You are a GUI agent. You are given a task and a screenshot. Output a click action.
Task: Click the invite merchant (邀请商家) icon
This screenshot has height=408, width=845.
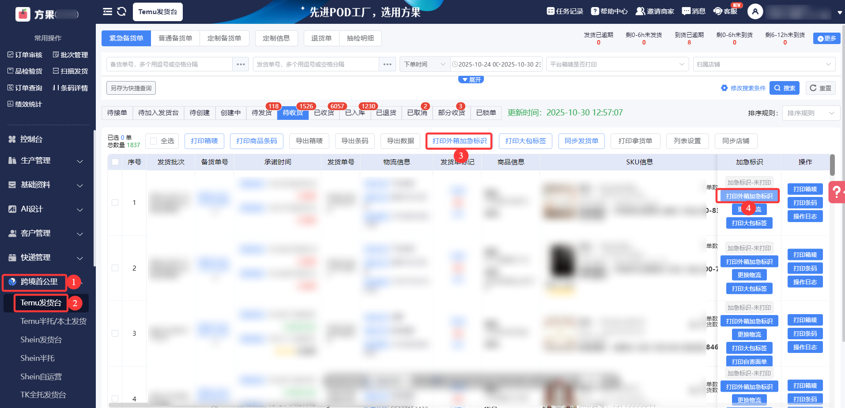pyautogui.click(x=640, y=11)
